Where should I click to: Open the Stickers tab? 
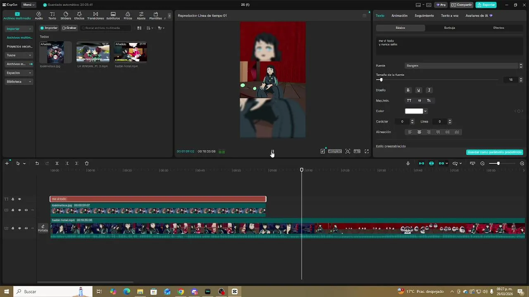coord(66,16)
